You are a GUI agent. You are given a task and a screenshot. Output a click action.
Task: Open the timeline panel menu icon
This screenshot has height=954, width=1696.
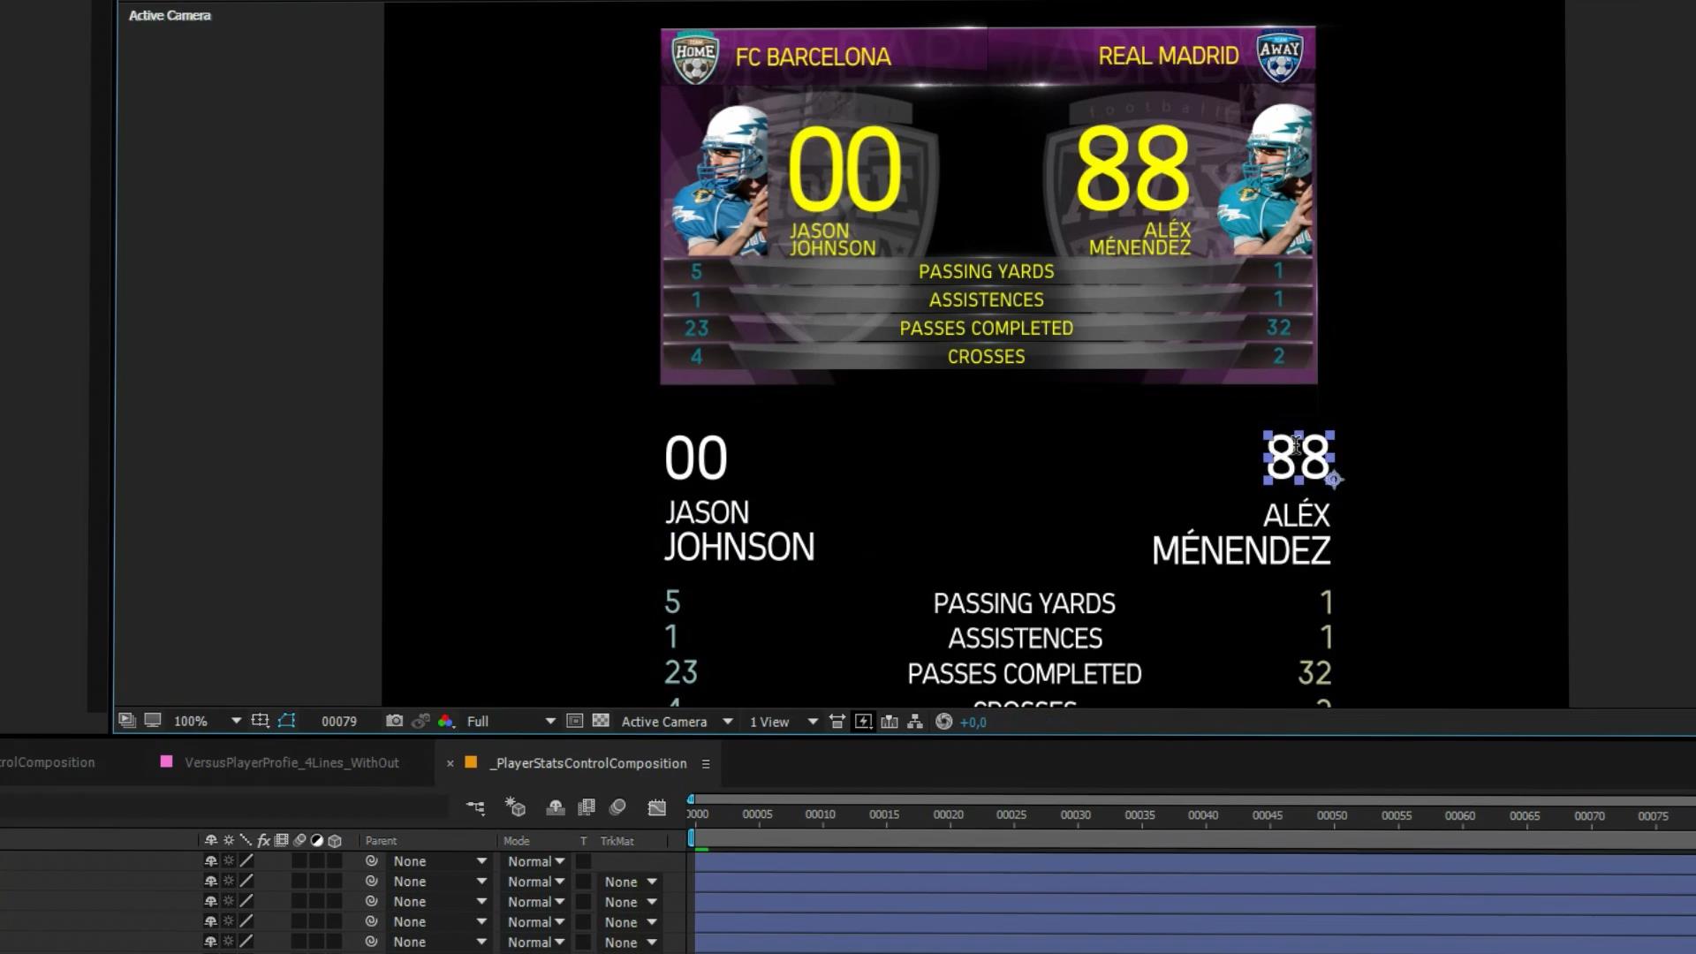click(x=705, y=763)
